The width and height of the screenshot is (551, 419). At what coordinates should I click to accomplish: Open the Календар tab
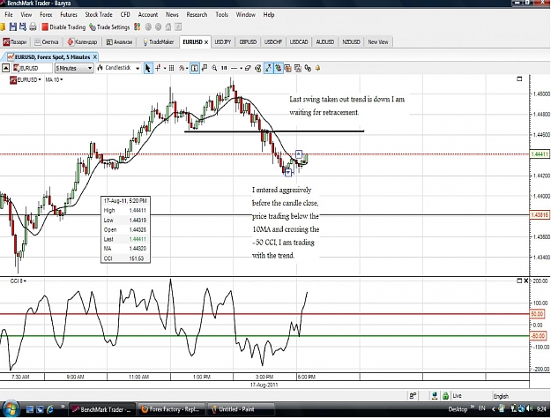[82, 41]
